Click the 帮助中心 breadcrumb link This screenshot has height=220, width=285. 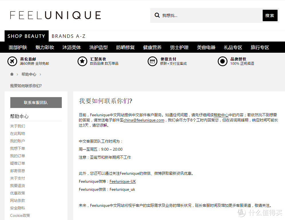29,74
